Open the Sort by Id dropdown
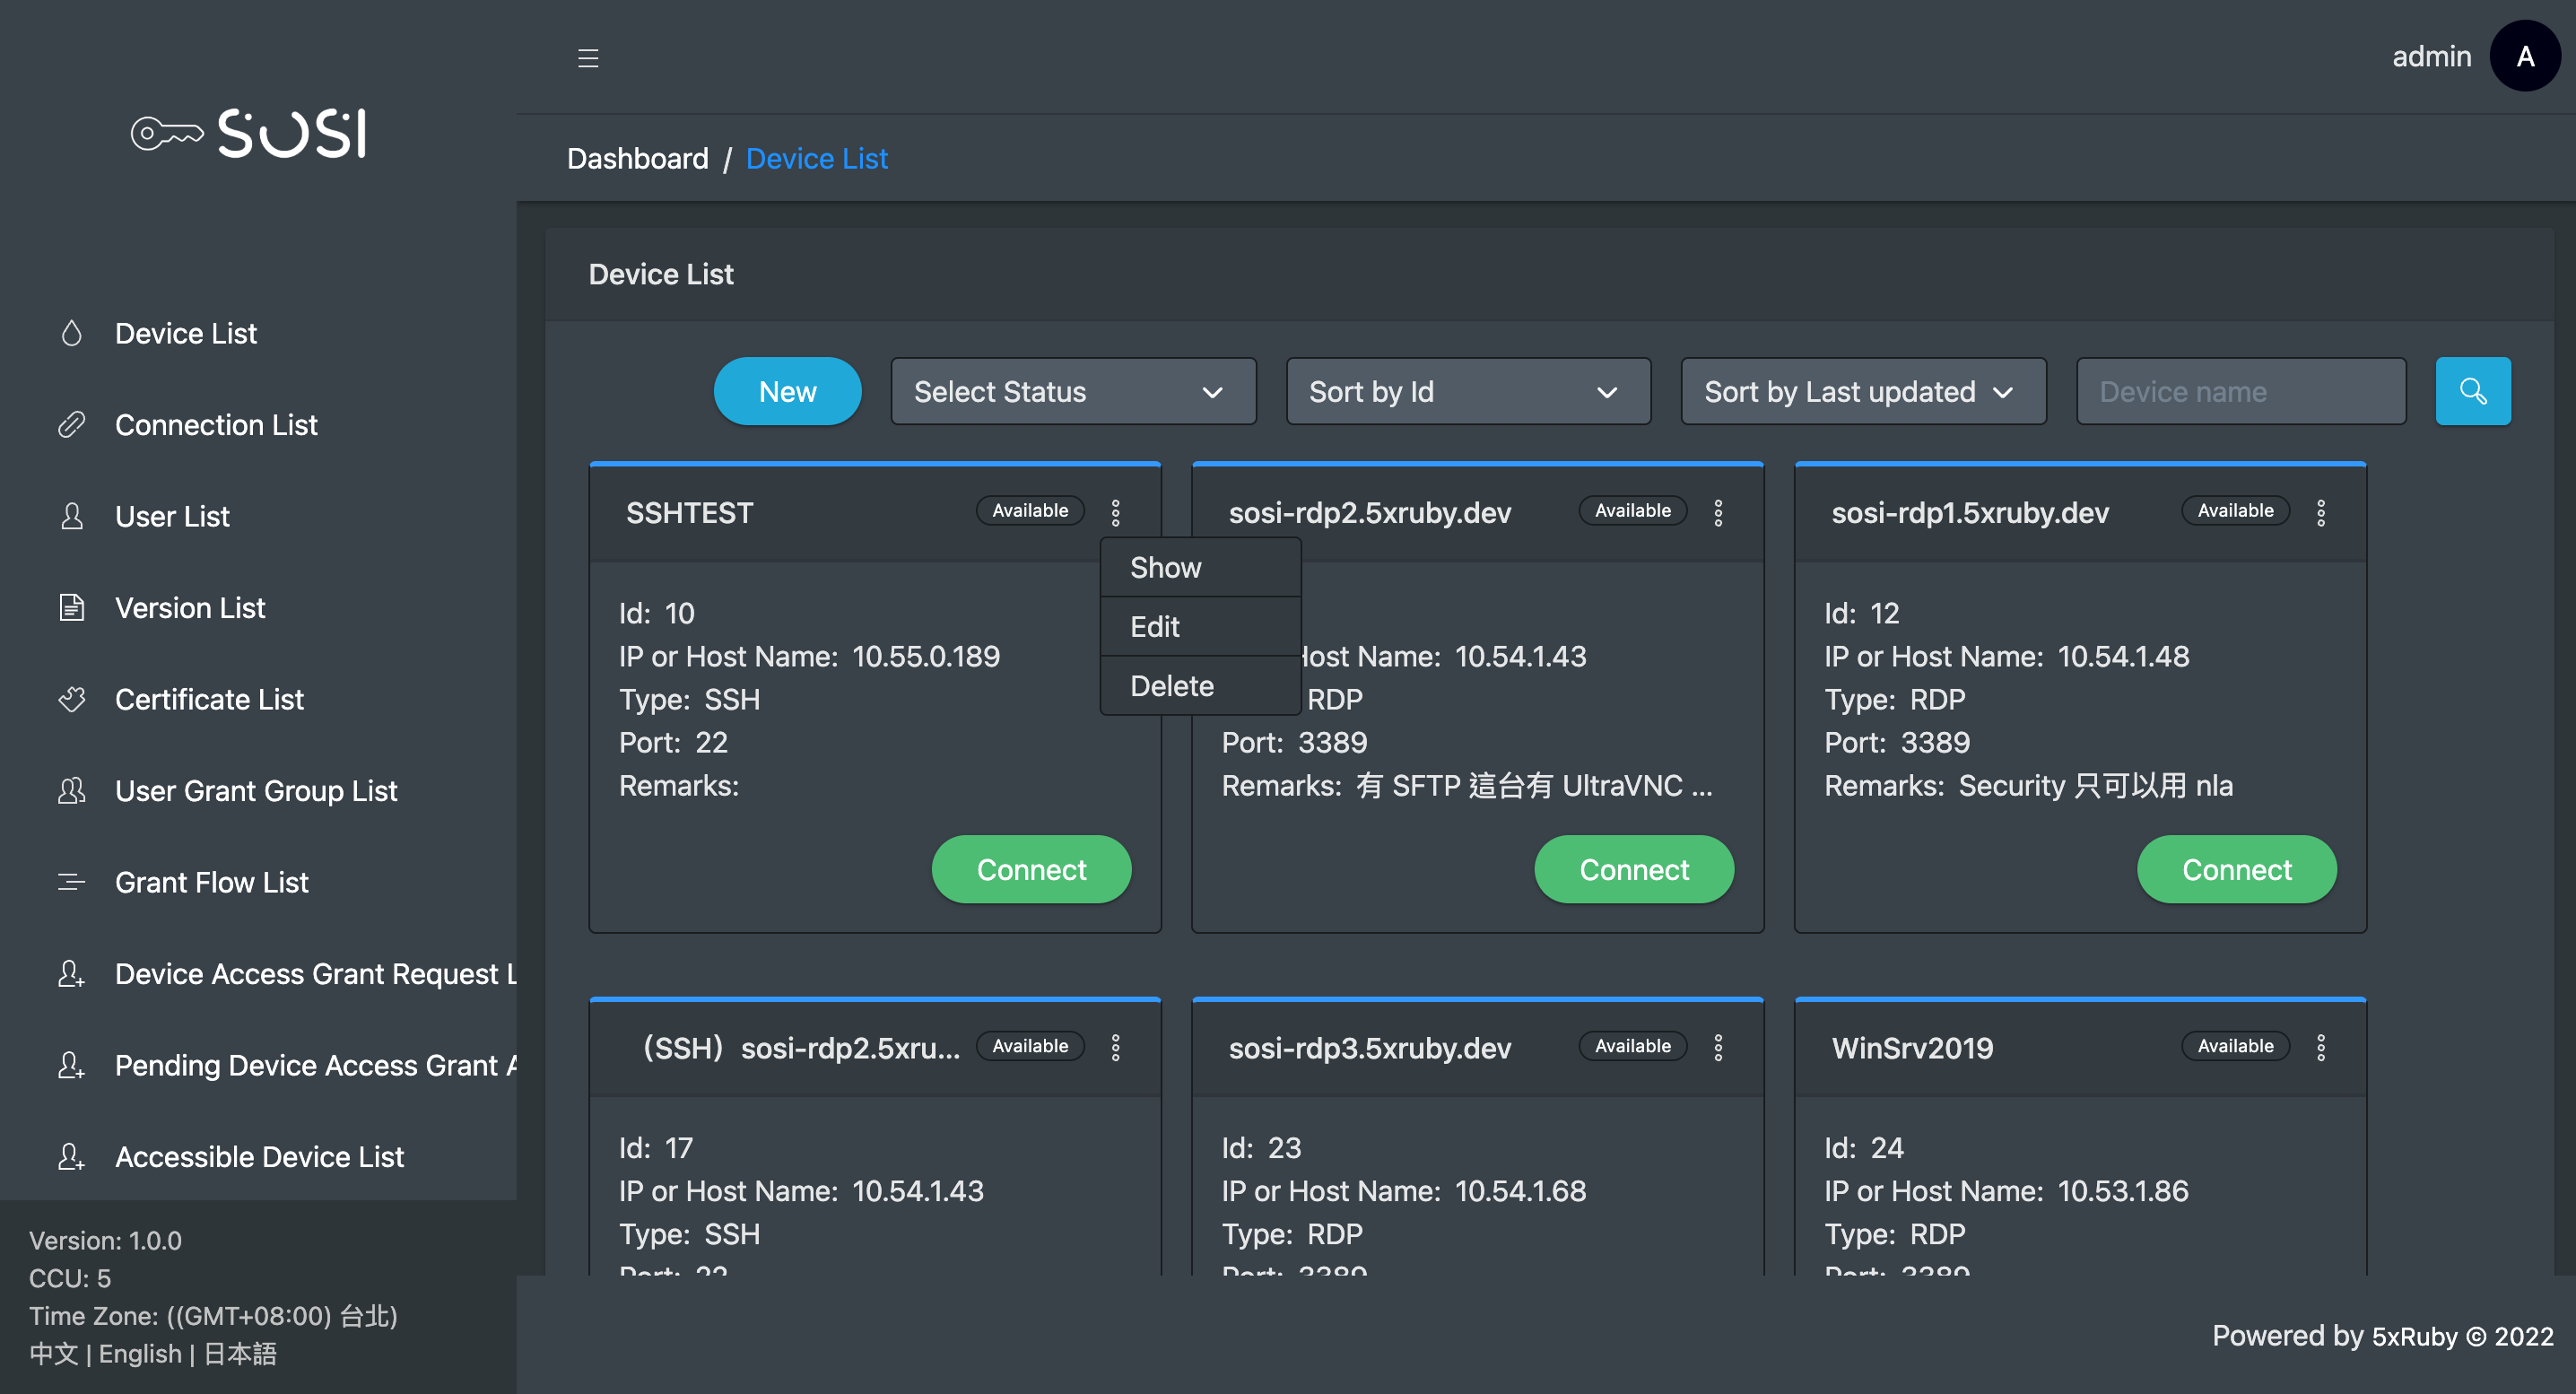The width and height of the screenshot is (2576, 1394). point(1467,391)
